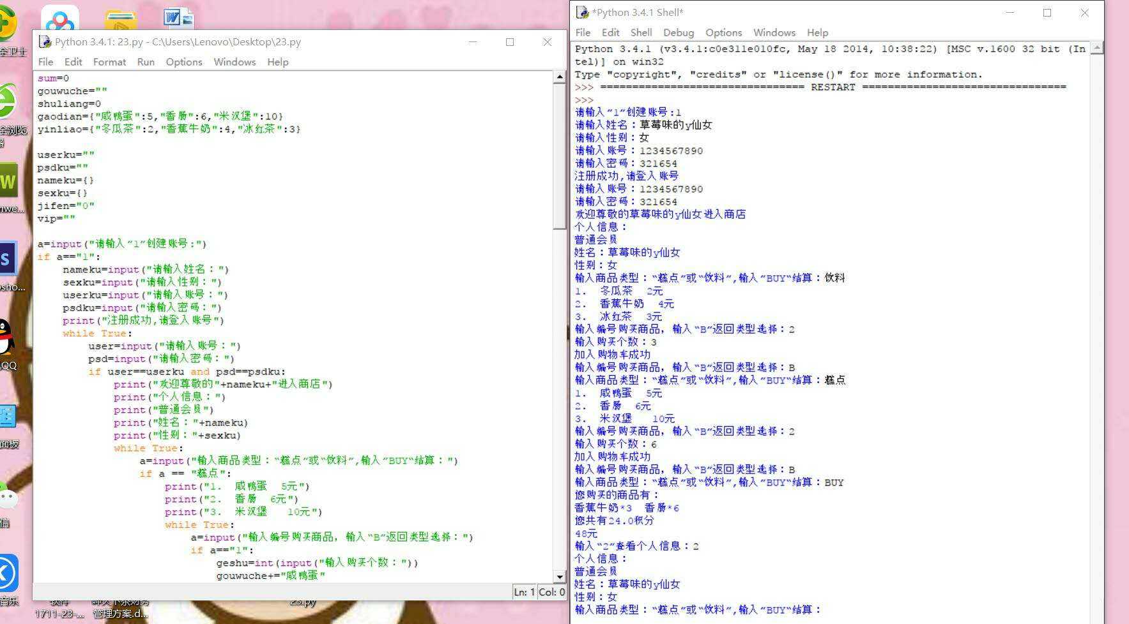
Task: Click the "yinliao=" dictionary line
Action: pyautogui.click(x=169, y=129)
